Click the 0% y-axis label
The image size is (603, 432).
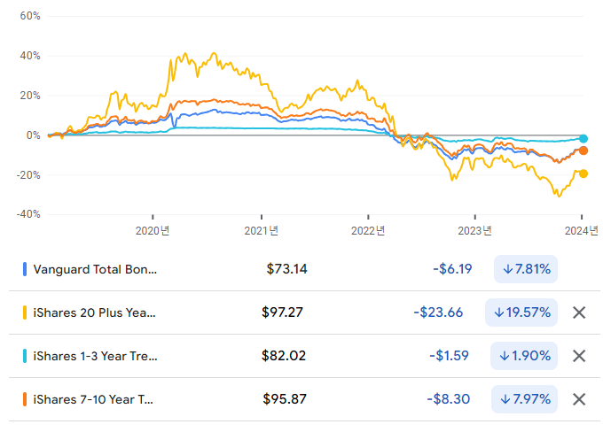coord(33,135)
